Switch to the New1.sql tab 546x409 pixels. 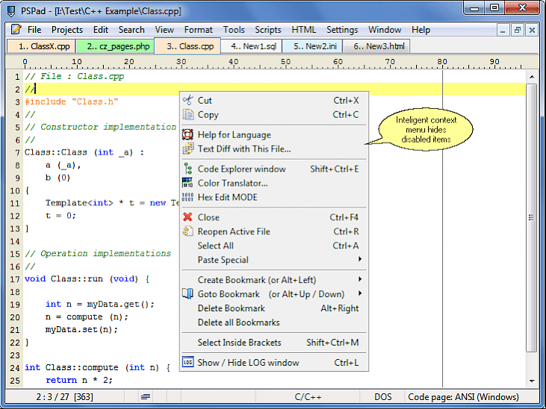pyautogui.click(x=251, y=46)
